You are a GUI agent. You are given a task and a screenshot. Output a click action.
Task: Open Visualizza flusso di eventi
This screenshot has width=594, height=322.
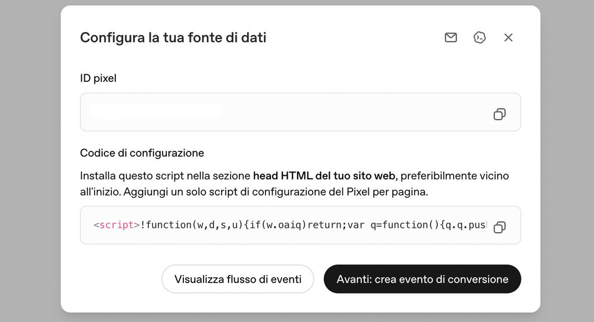(237, 279)
